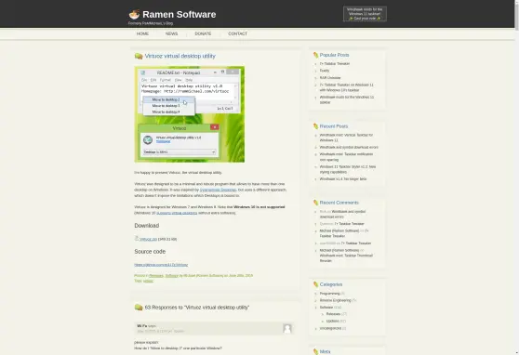Open the virtuoz tag link
This screenshot has height=355, width=519.
tap(148, 281)
